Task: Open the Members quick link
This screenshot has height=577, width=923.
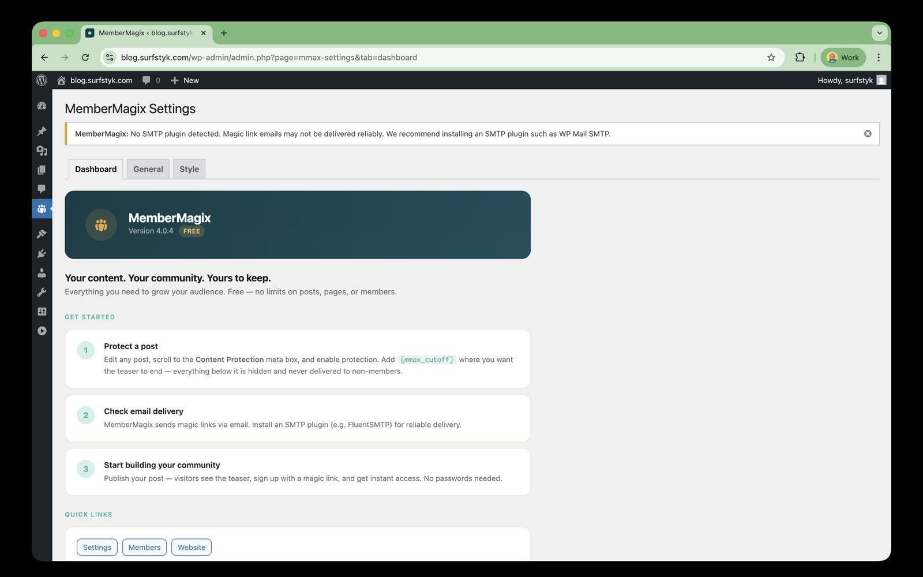Action: click(x=144, y=547)
